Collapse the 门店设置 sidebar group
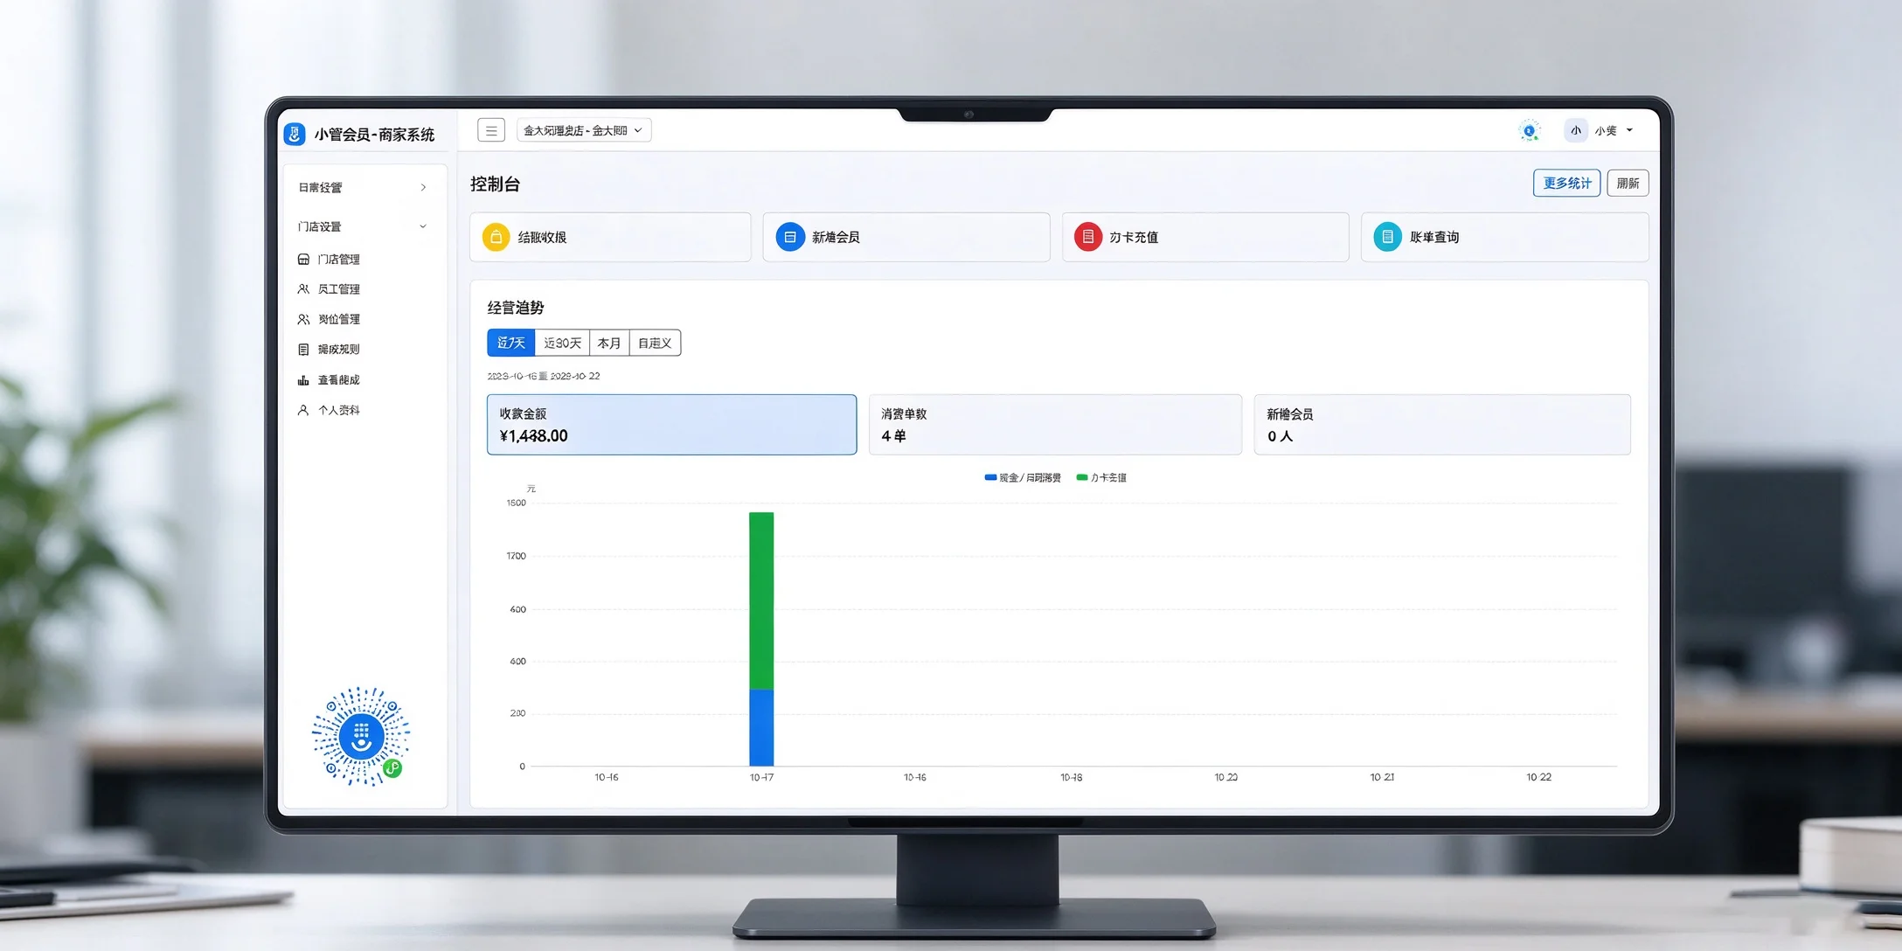Viewport: 1902px width, 951px height. tap(362, 226)
